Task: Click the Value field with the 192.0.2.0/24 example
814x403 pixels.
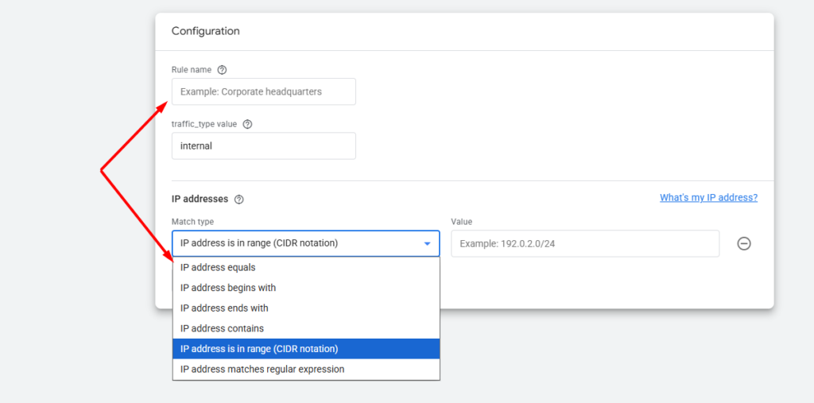Action: [584, 243]
